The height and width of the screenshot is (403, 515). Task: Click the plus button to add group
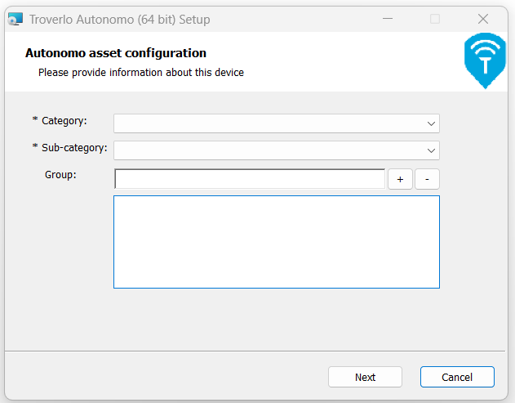coord(400,179)
